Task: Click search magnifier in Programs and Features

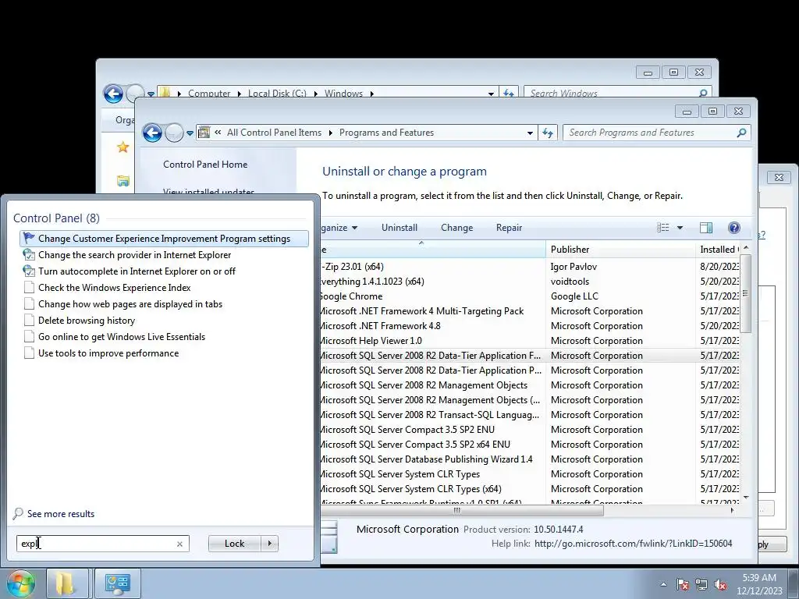Action: [x=741, y=133]
